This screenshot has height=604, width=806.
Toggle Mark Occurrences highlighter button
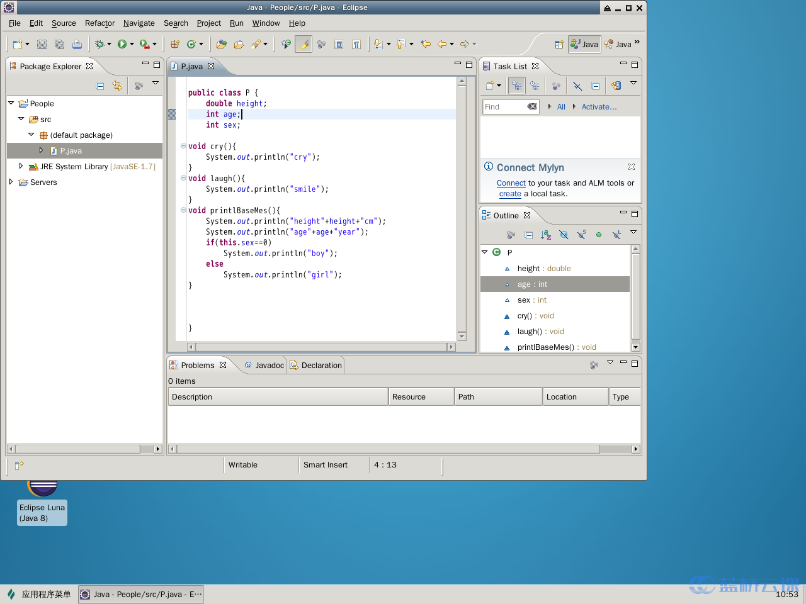[x=304, y=44]
